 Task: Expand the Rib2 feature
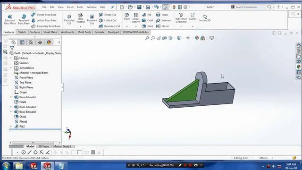pyautogui.click(x=11, y=127)
